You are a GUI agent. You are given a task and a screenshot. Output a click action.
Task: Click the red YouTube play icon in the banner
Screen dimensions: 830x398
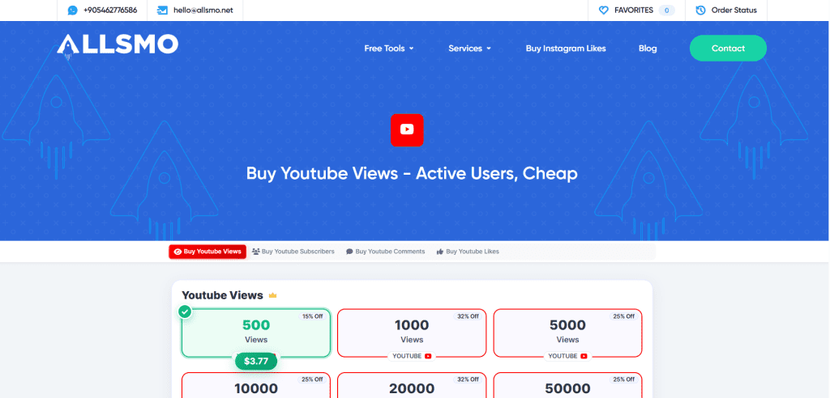[x=407, y=129]
